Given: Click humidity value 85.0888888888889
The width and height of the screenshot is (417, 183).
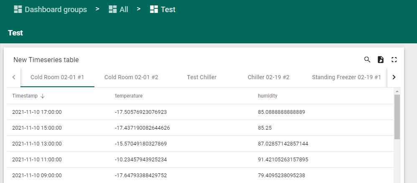Looking at the screenshot, I should click(x=281, y=112).
